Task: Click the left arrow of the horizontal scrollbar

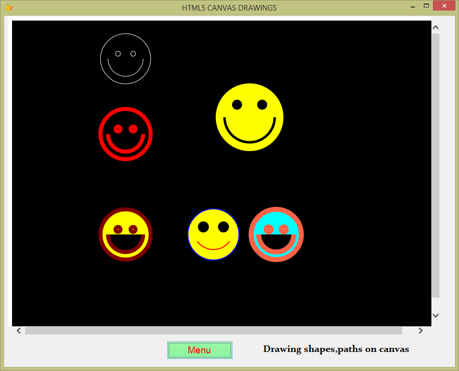Action: pos(18,330)
